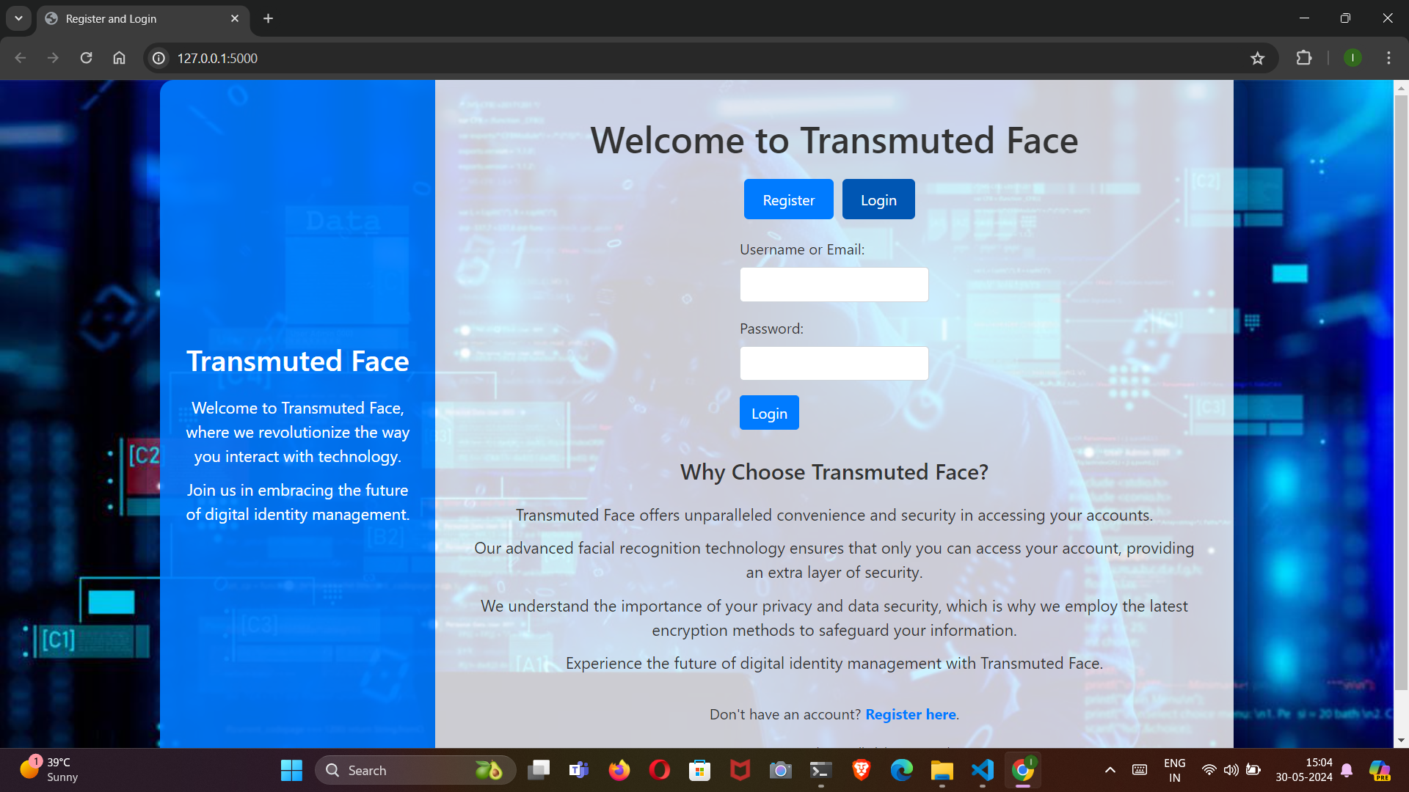Screen dimensions: 1409x792
Task: Bookmark this page with star icon
Action: [x=1257, y=58]
